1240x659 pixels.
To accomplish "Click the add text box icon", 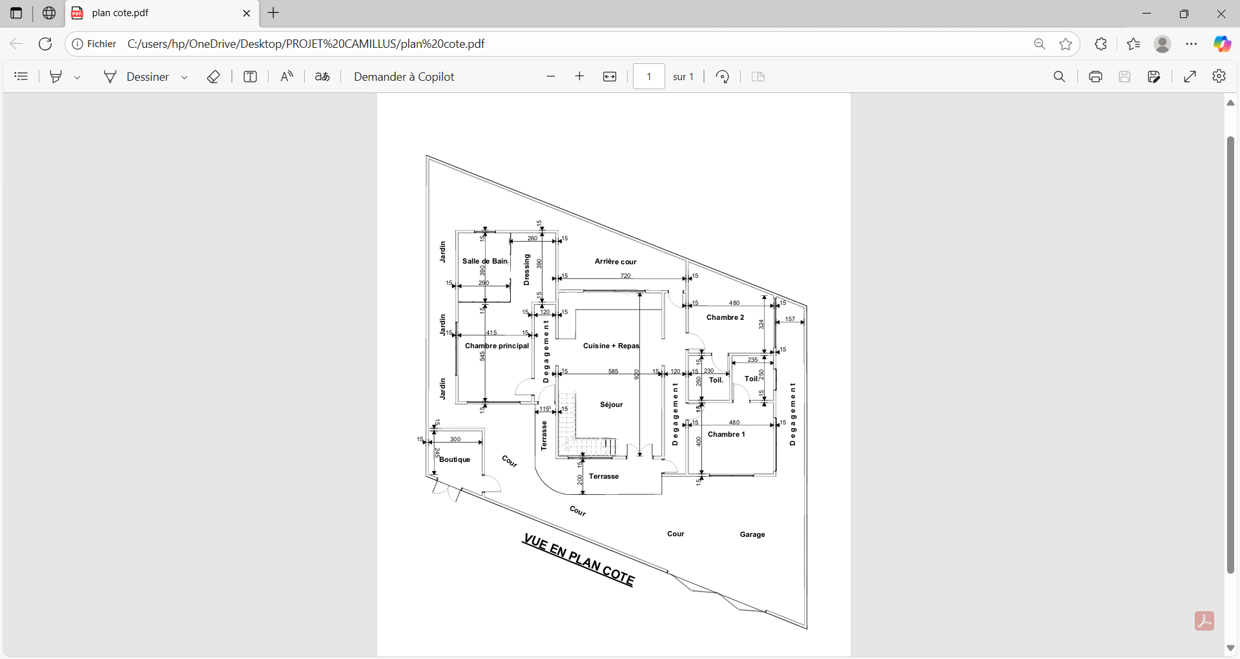I will tap(250, 77).
